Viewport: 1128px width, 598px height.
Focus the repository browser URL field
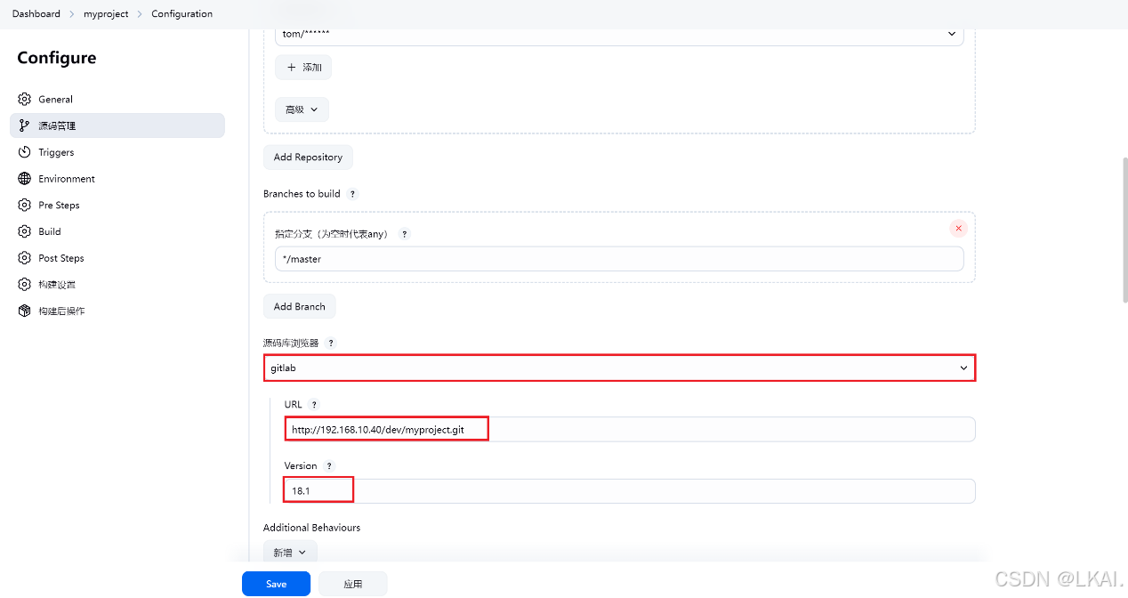pyautogui.click(x=630, y=430)
